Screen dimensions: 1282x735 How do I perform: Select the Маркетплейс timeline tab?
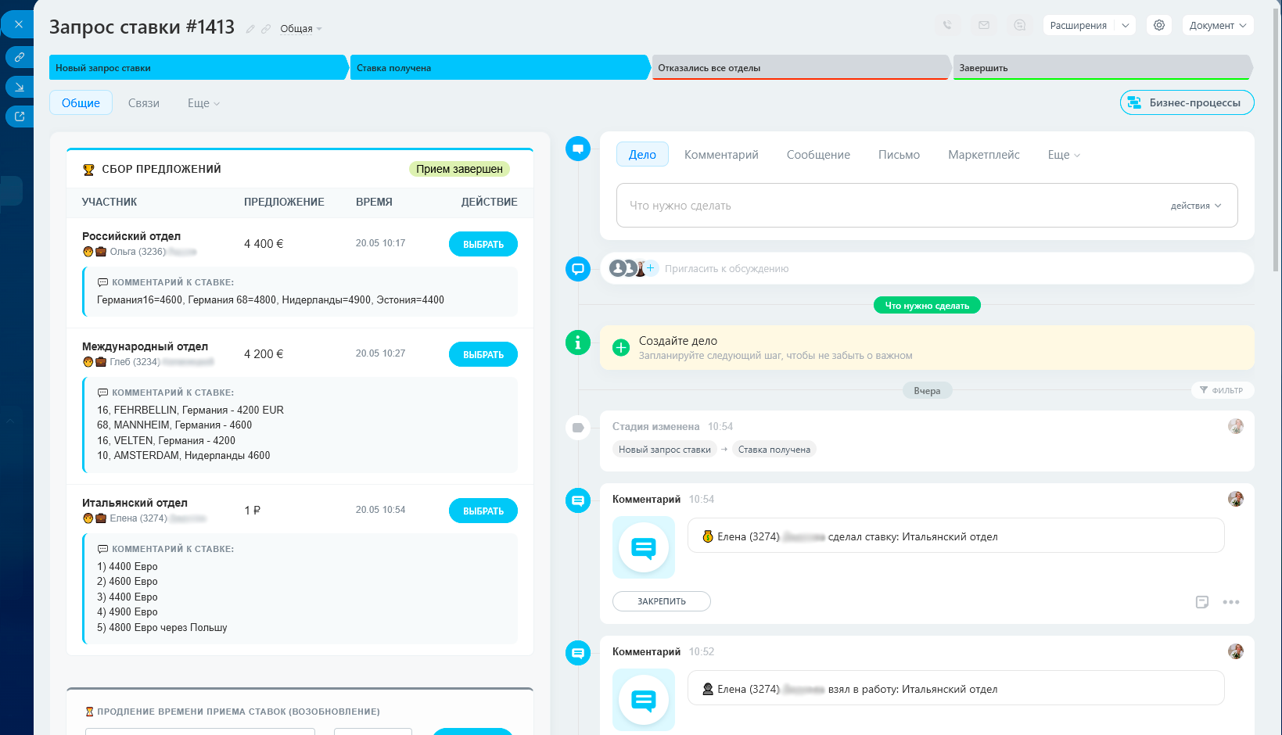tap(984, 155)
